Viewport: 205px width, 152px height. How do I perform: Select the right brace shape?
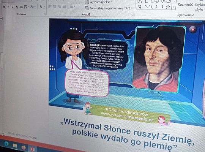[x=162, y=6]
